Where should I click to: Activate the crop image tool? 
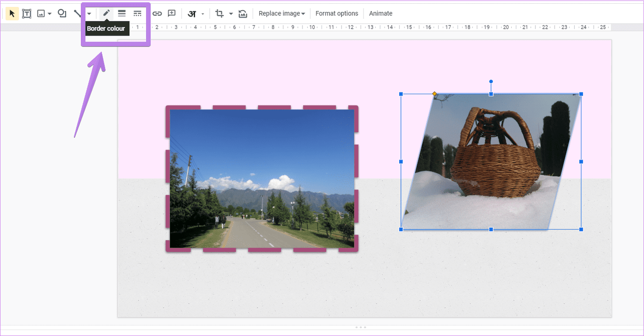(x=219, y=13)
